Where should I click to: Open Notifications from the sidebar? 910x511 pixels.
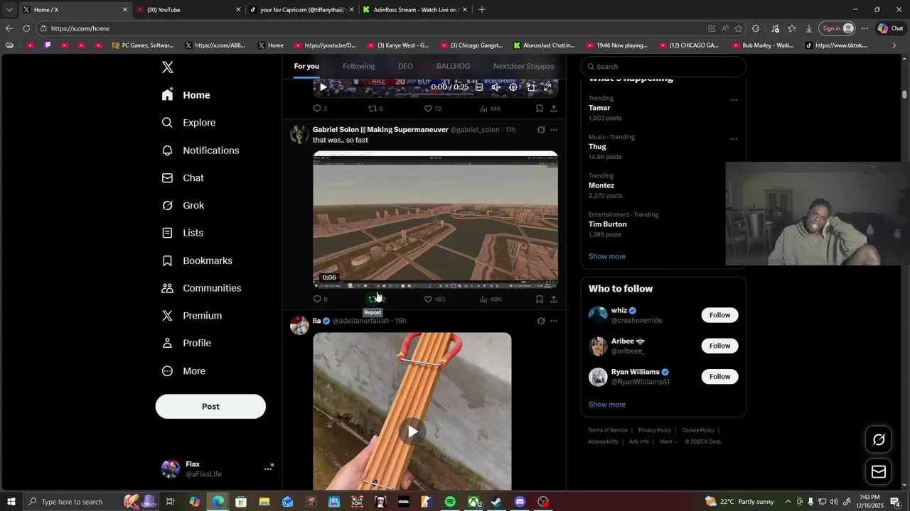pos(200,150)
